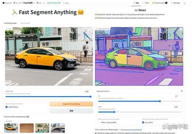Click the segmented output image
192x134 pixels.
[x=139, y=56]
